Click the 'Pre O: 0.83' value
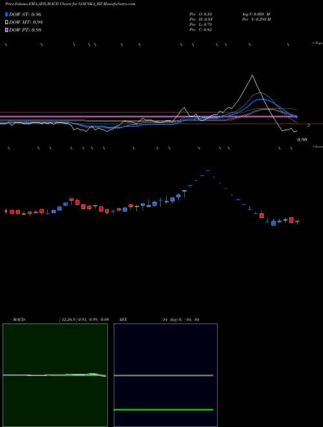The height and width of the screenshot is (427, 323). [x=201, y=14]
